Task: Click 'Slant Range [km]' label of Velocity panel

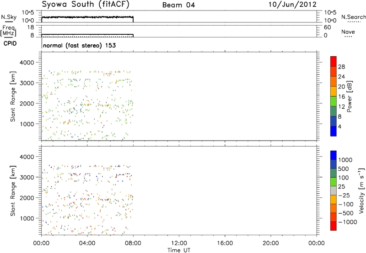Action: pyautogui.click(x=13, y=190)
